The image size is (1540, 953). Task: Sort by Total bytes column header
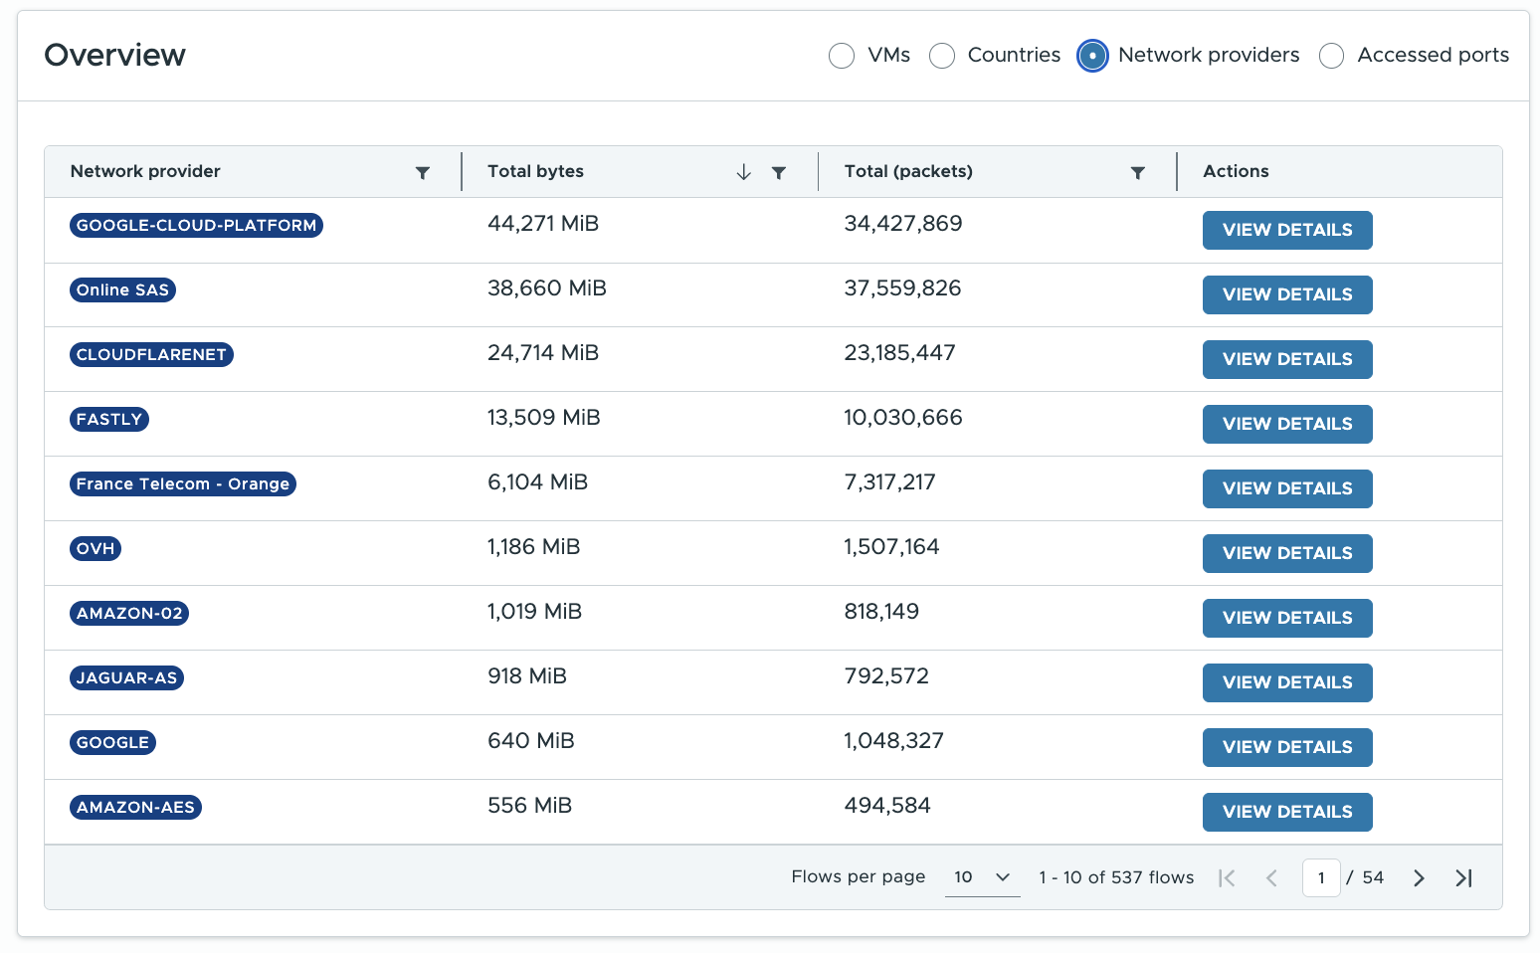535,171
